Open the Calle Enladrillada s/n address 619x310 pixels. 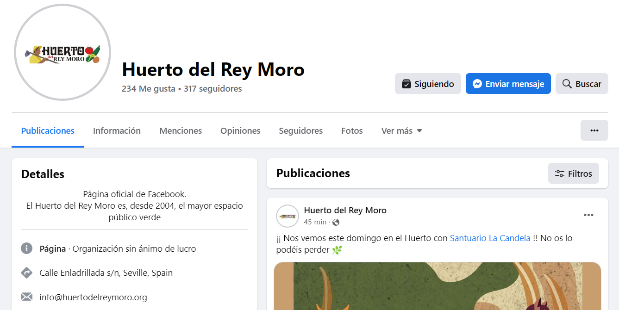pyautogui.click(x=106, y=273)
